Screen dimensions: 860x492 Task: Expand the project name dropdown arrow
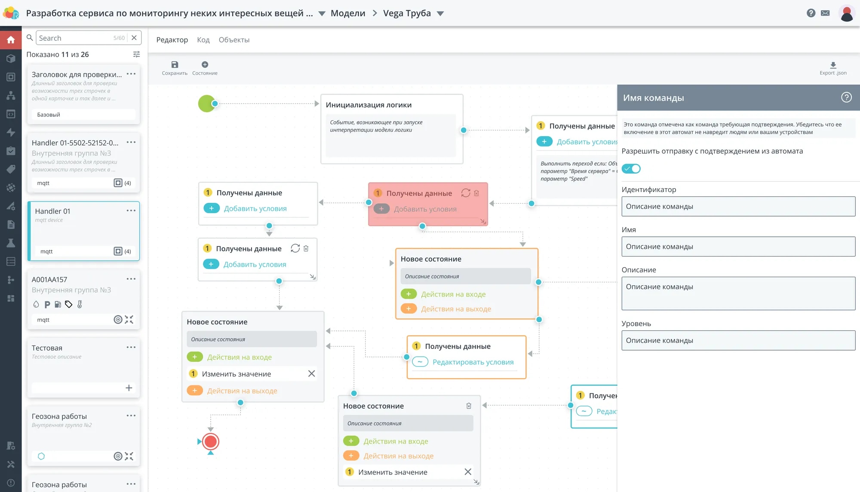322,13
